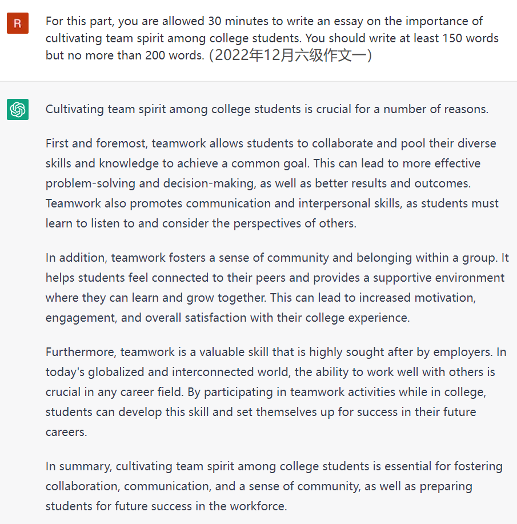Screen dimensions: 517x524
Task: Select the Chinese note 2022年12月六级作文一
Action: click(291, 55)
